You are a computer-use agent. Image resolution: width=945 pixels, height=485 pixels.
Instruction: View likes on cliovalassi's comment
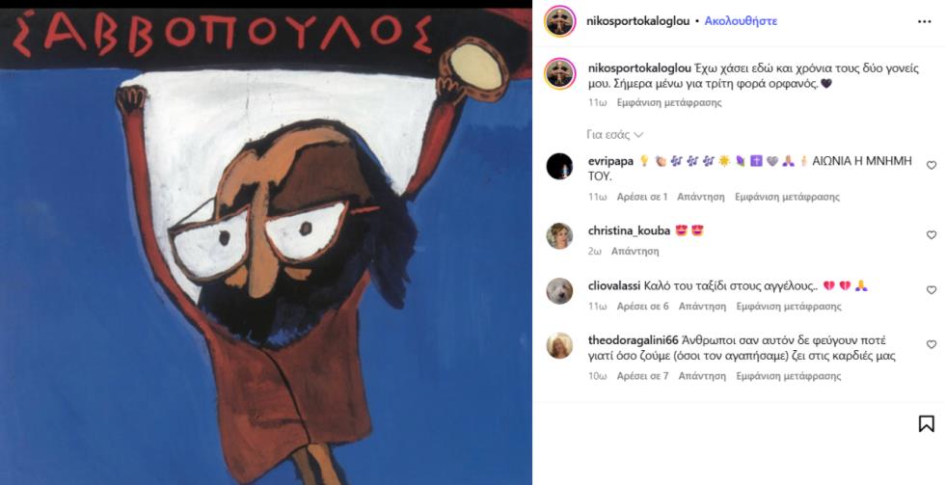click(x=642, y=306)
